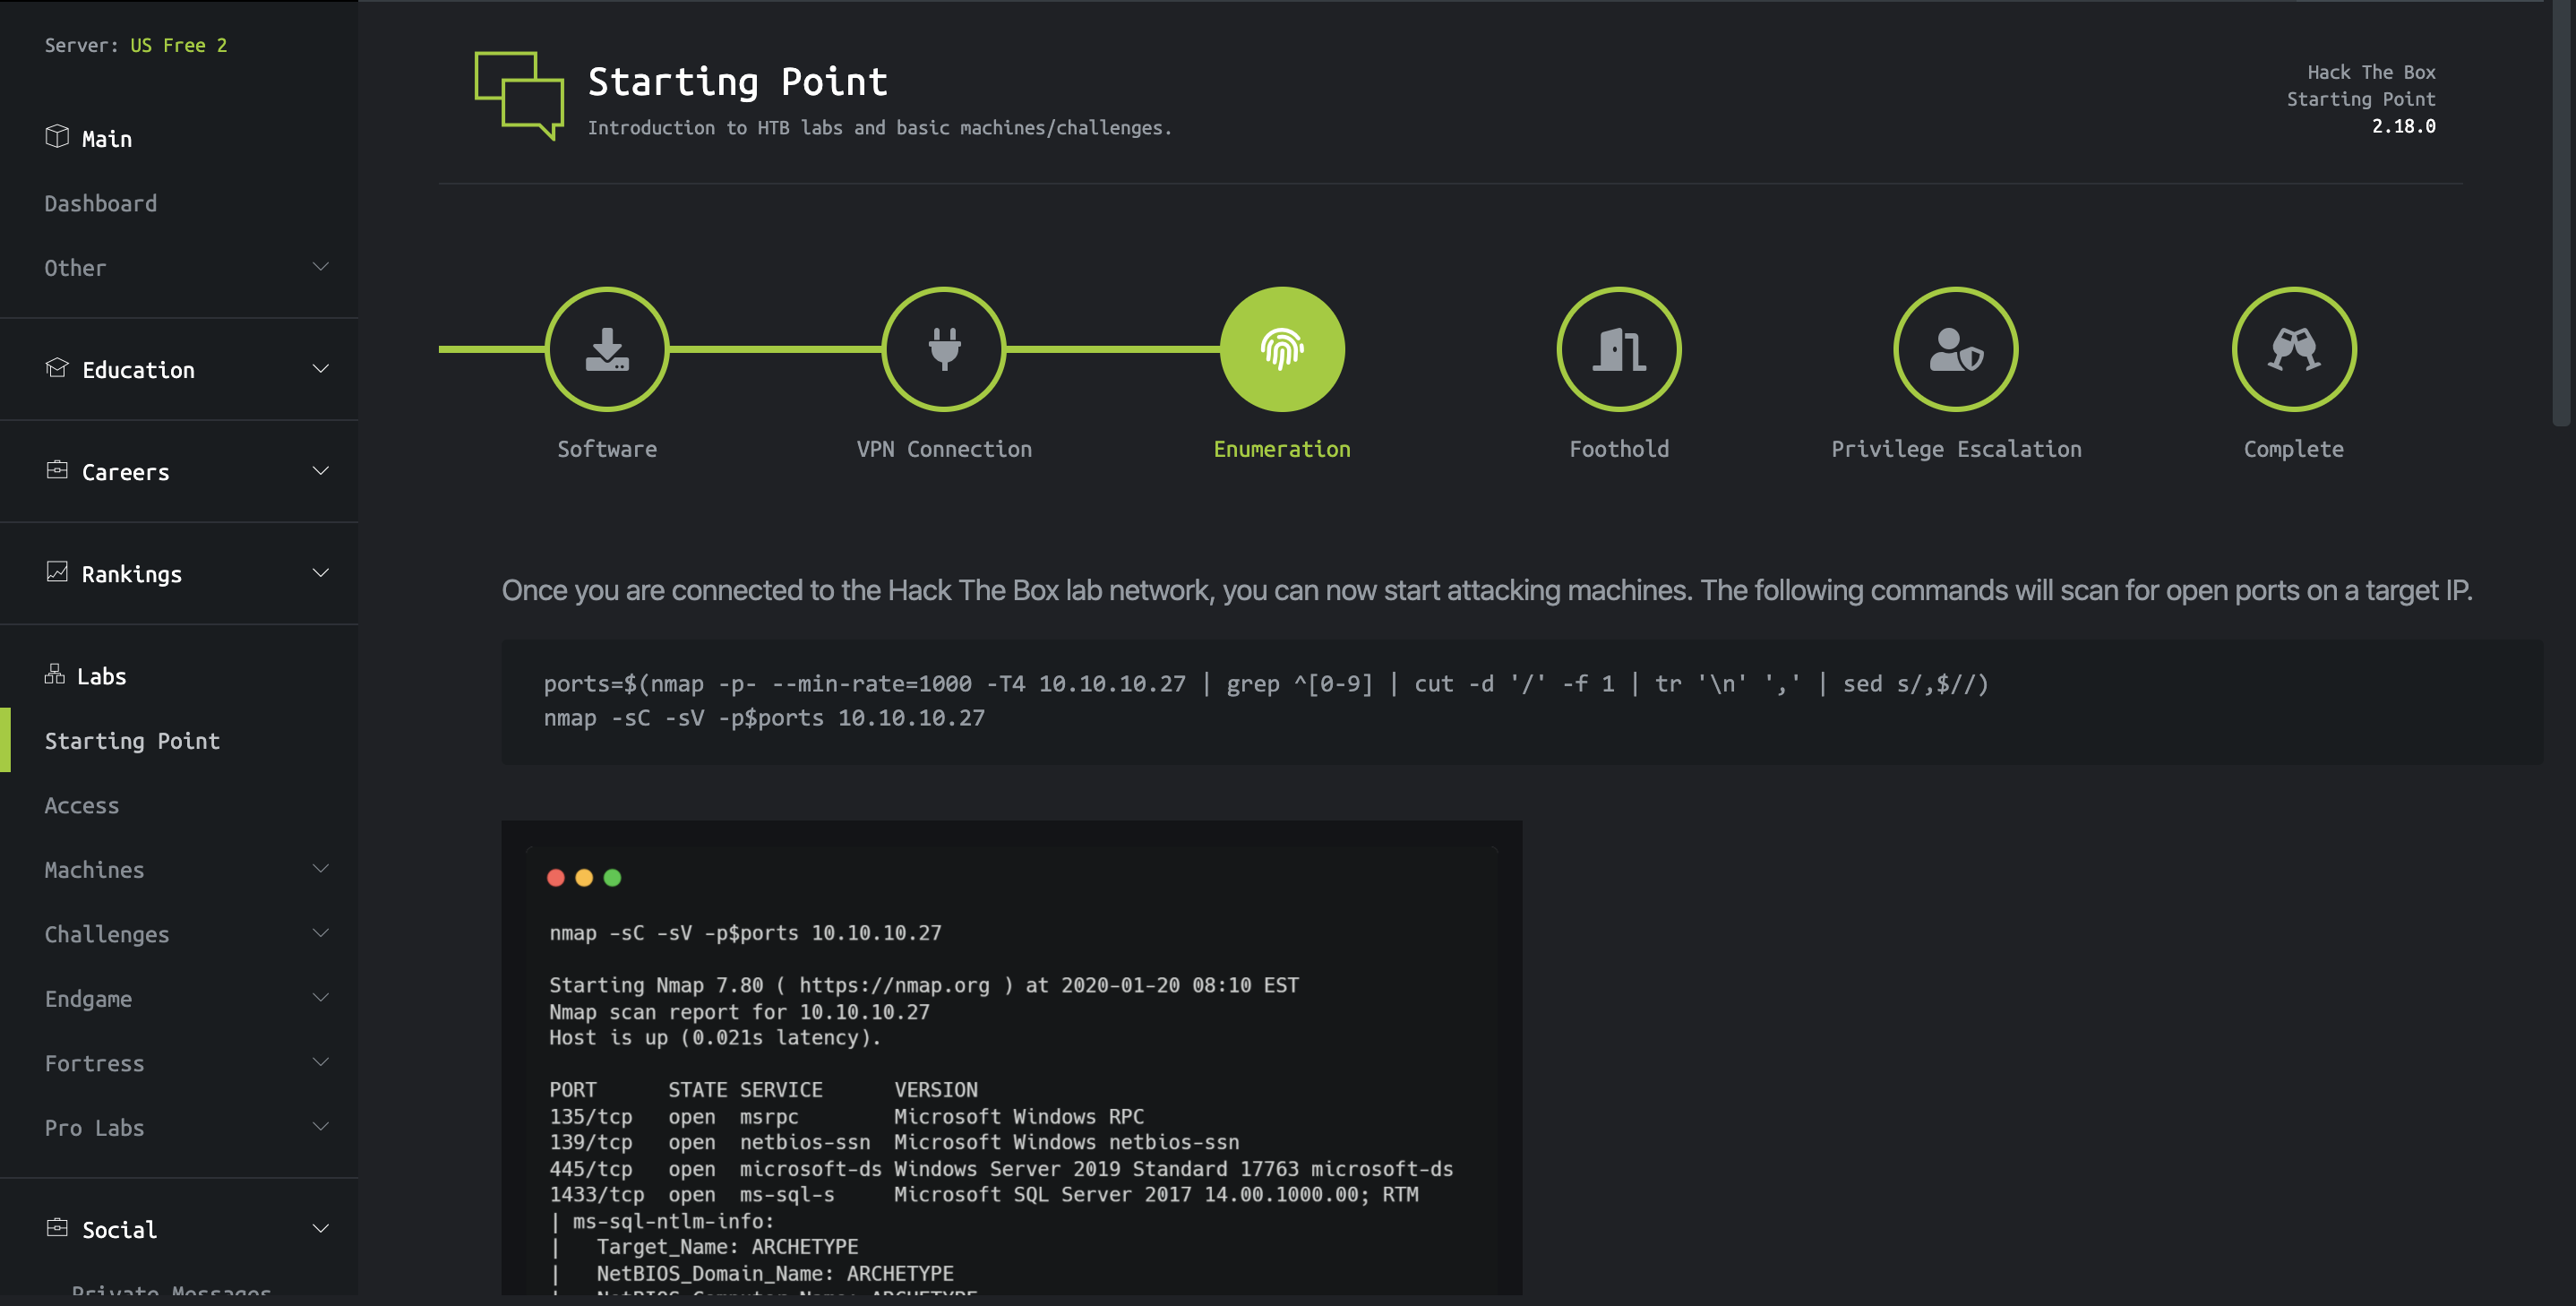Click the US Free 2 server link
This screenshot has width=2576, height=1306.
click(178, 45)
